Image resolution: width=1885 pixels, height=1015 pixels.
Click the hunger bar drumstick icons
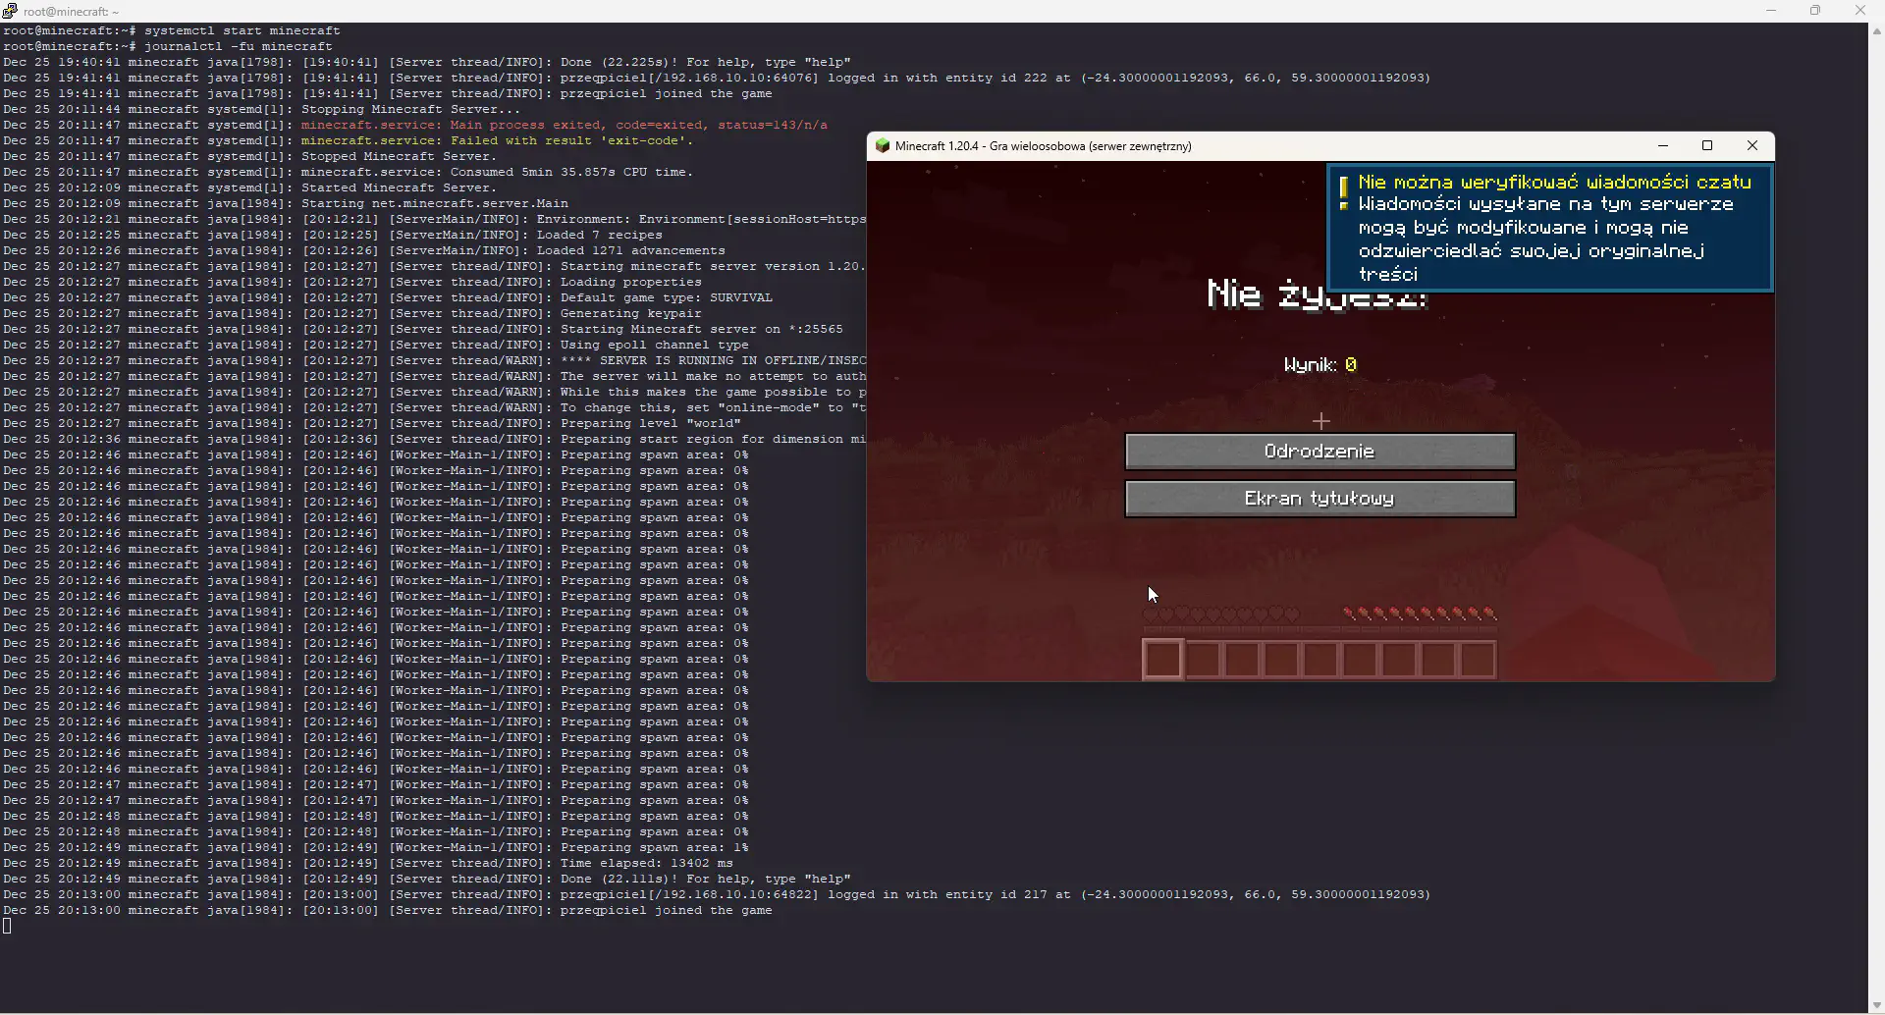tap(1421, 614)
